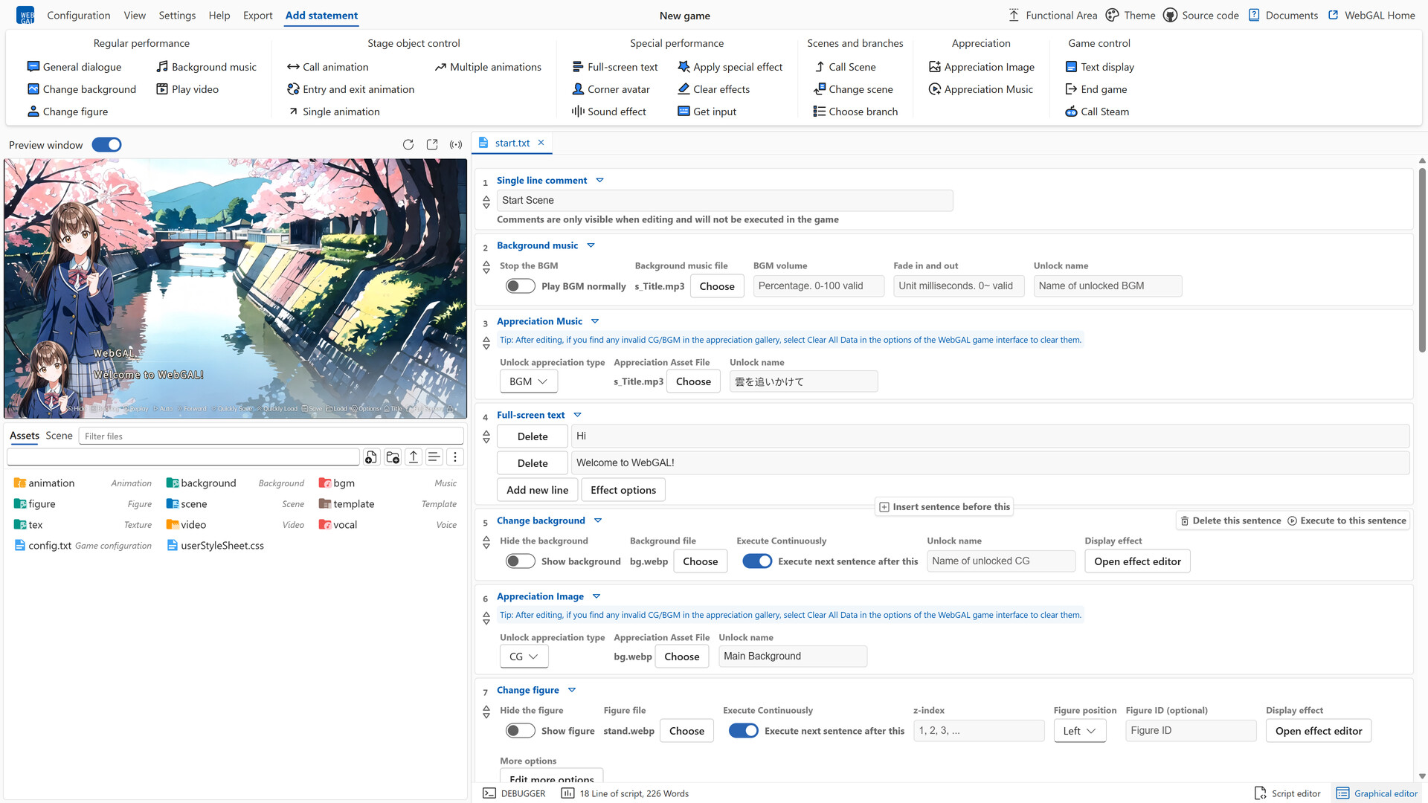
Task: Add Call Steam statement
Action: click(1097, 112)
